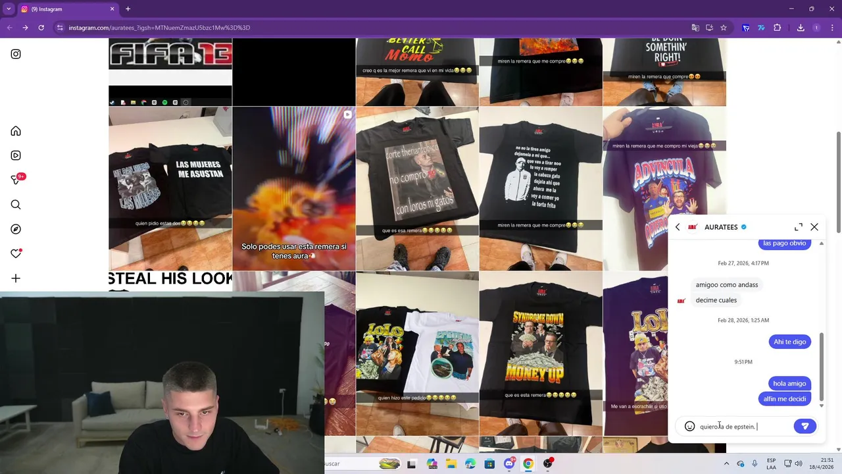Install app icon in address bar
The image size is (842, 474).
709,28
